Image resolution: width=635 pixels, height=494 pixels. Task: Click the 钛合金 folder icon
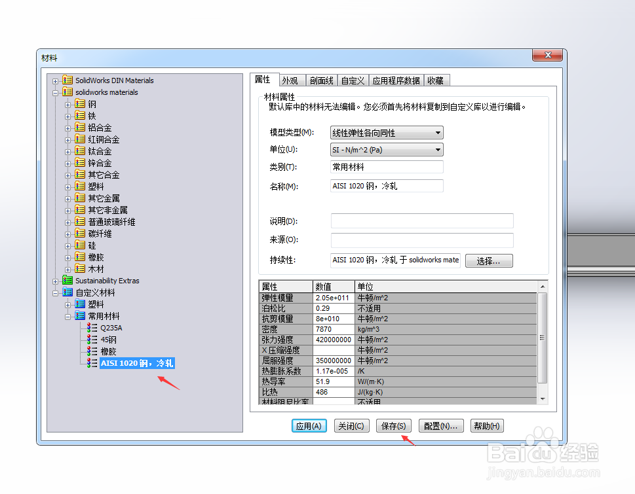pyautogui.click(x=80, y=150)
